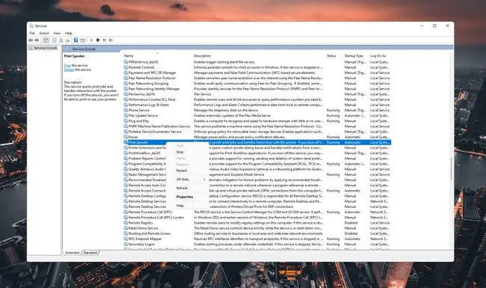Click the gear icon beside RPC Endpoint Mapper

coord(126,239)
